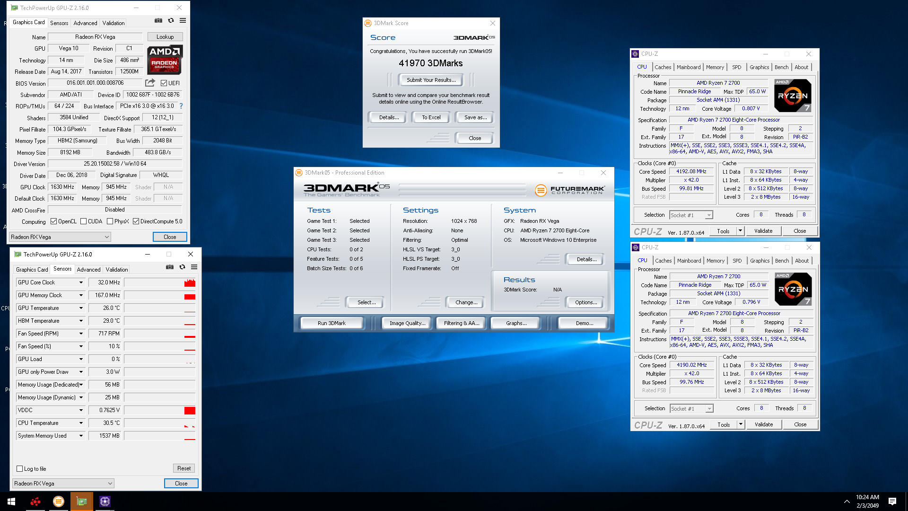Click the CPU-Z purple chip icon in taskbar

tap(105, 502)
